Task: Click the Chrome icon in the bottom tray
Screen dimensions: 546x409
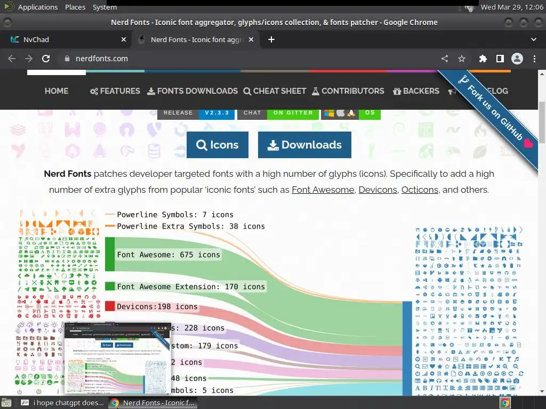Action: 505,403
